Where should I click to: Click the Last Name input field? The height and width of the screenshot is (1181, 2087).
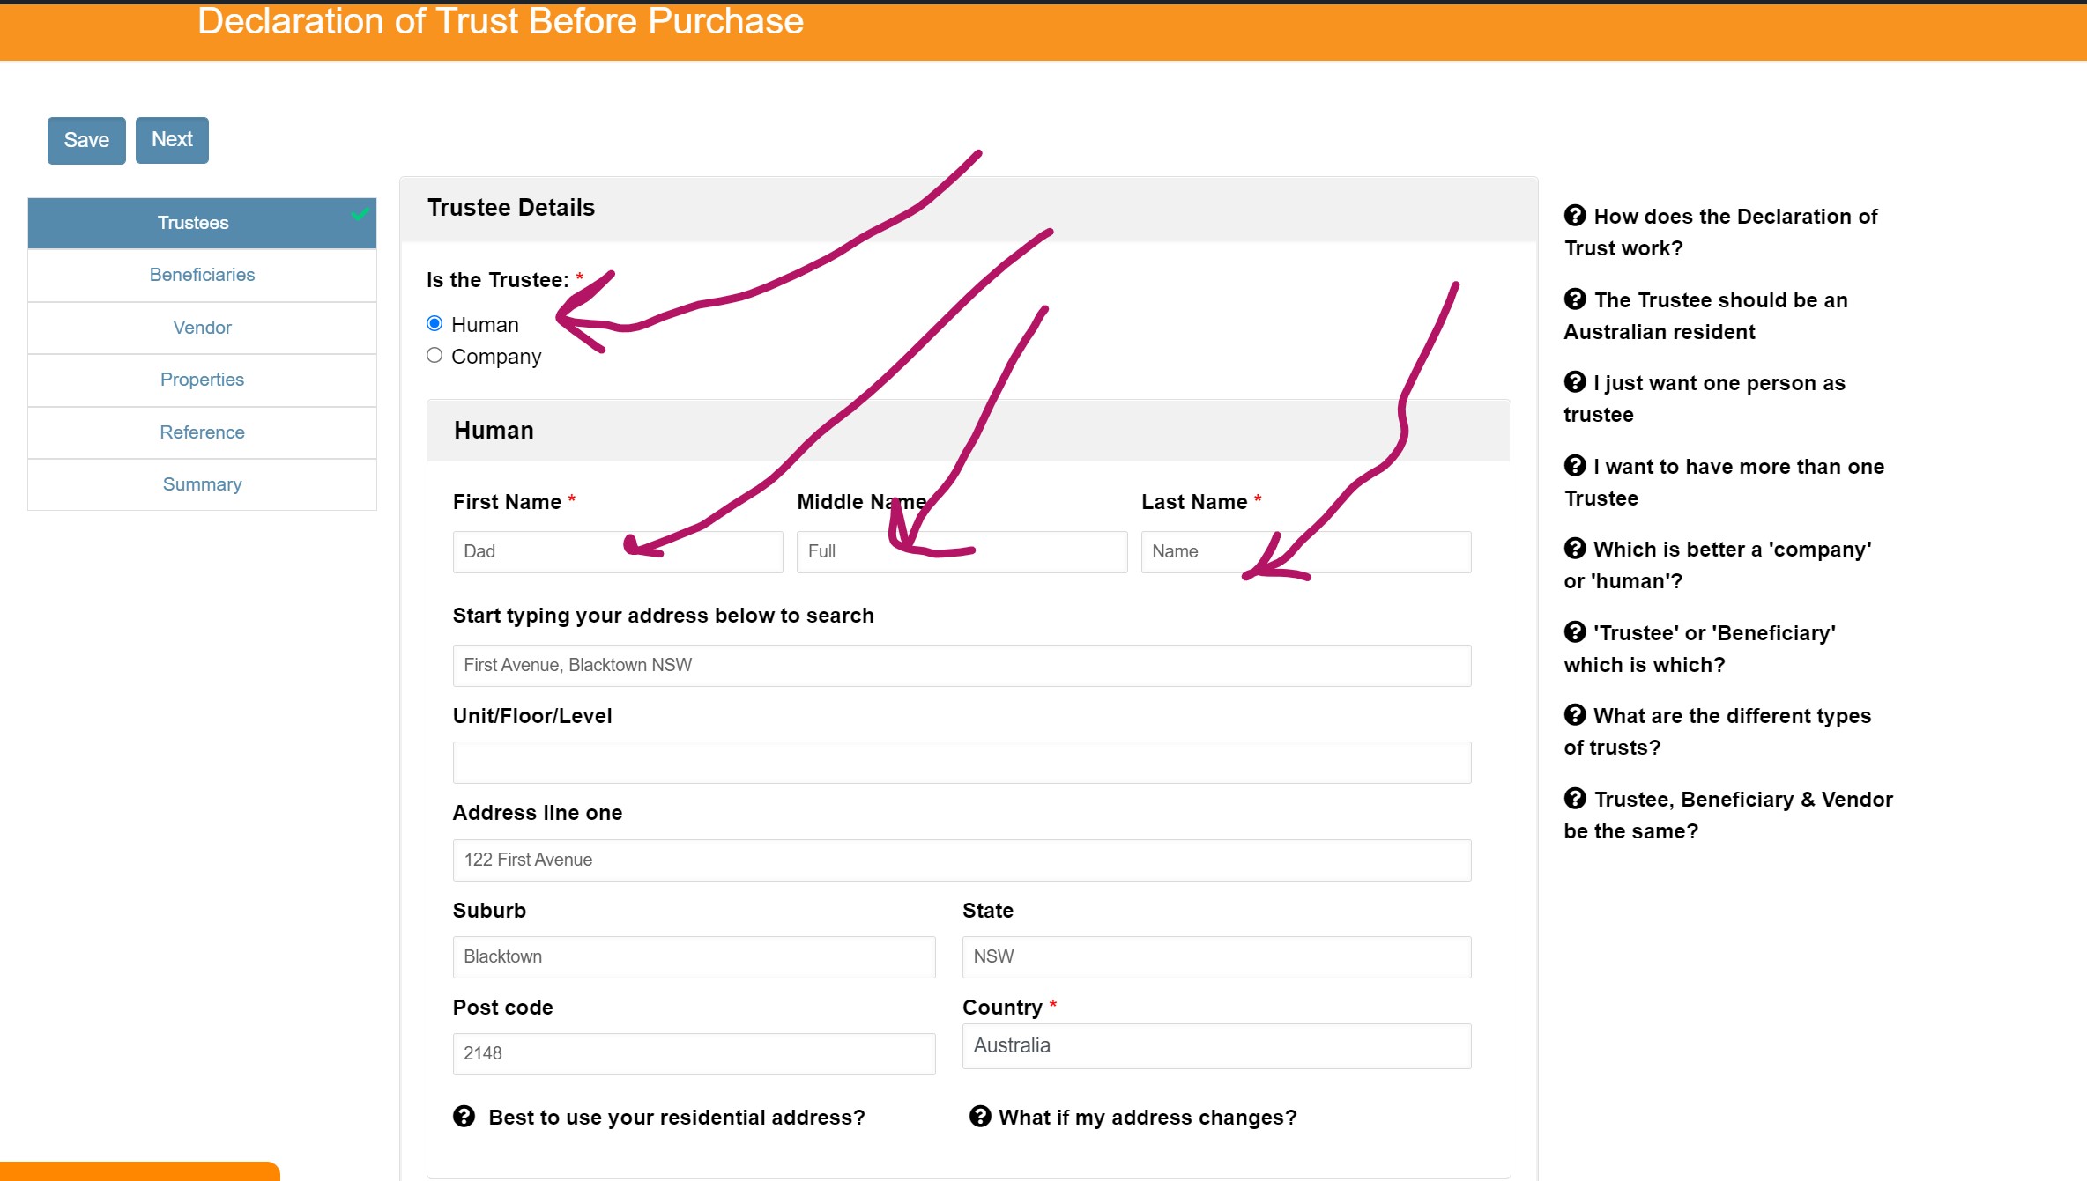point(1306,551)
